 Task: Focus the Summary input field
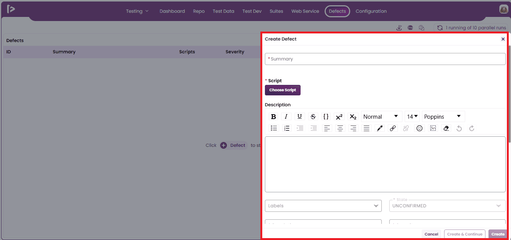385,59
